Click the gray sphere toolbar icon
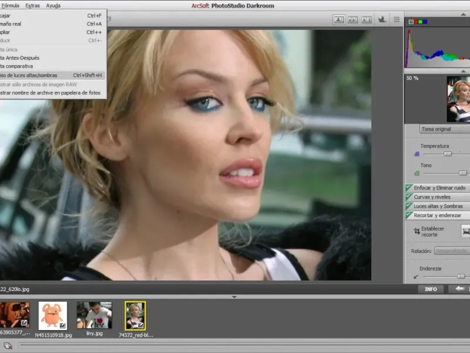 coord(382,19)
